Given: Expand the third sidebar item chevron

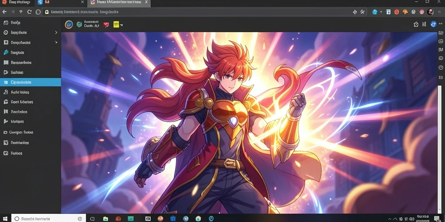Looking at the screenshot, I should pos(56,42).
